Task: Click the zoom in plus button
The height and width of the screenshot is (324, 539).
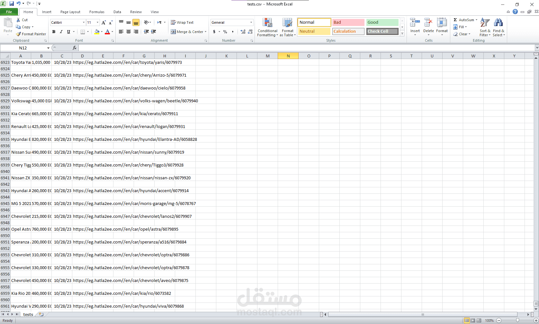Action: pos(536,320)
